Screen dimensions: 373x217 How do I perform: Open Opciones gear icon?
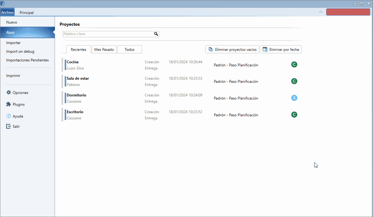[8, 93]
